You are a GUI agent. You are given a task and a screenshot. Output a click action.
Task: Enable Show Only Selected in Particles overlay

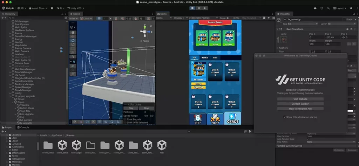125,123
